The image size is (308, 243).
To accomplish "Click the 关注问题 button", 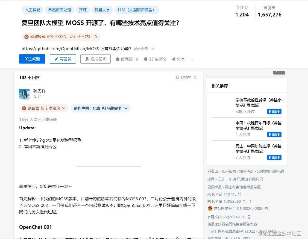I will click(x=32, y=59).
